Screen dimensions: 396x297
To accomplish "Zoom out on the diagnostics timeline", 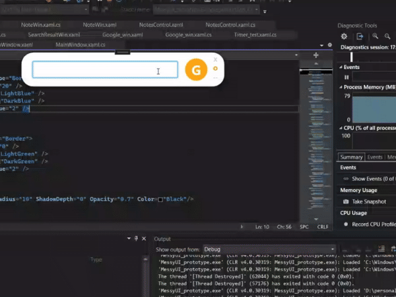I will (387, 36).
